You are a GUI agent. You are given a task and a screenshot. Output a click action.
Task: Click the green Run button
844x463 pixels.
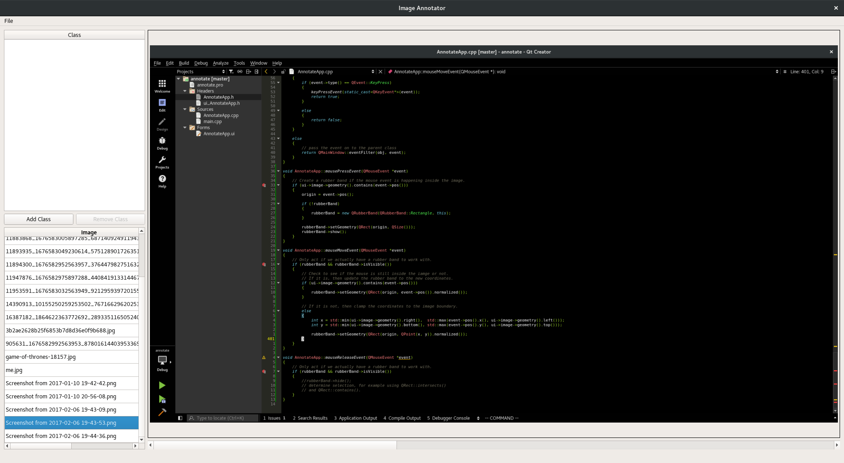point(162,385)
